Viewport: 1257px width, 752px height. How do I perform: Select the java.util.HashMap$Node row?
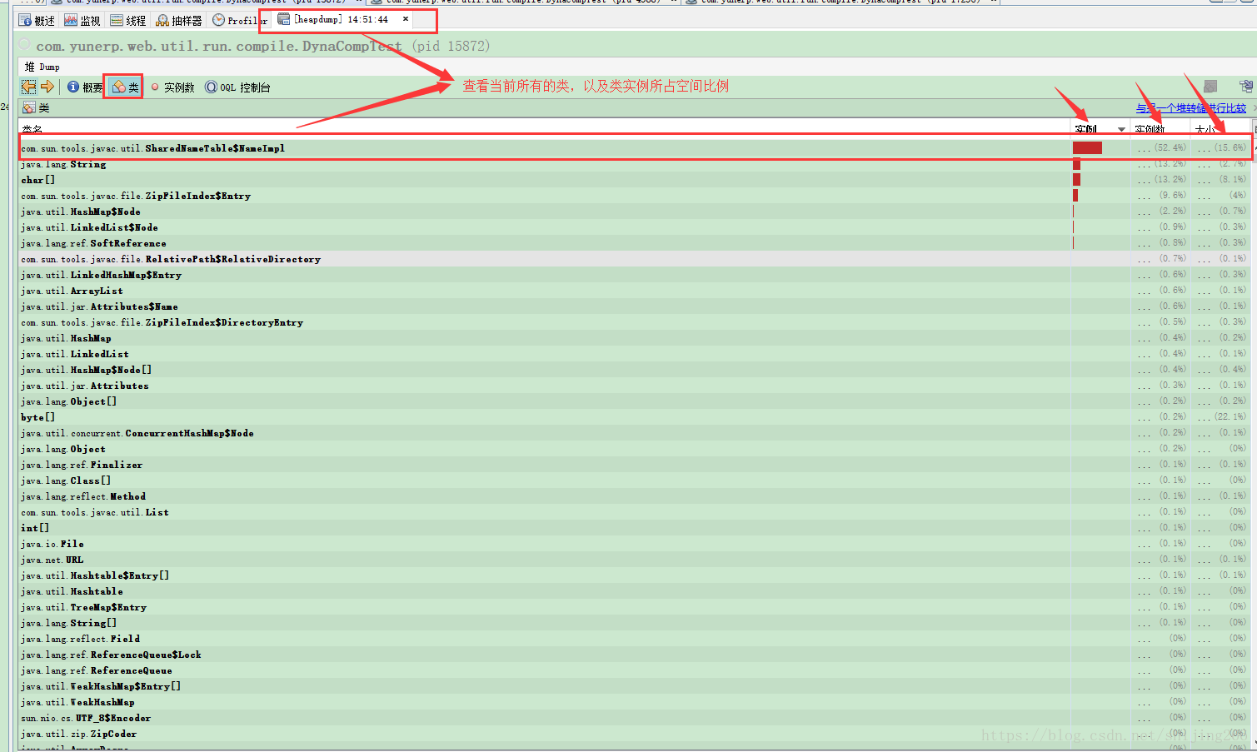pyautogui.click(x=636, y=212)
